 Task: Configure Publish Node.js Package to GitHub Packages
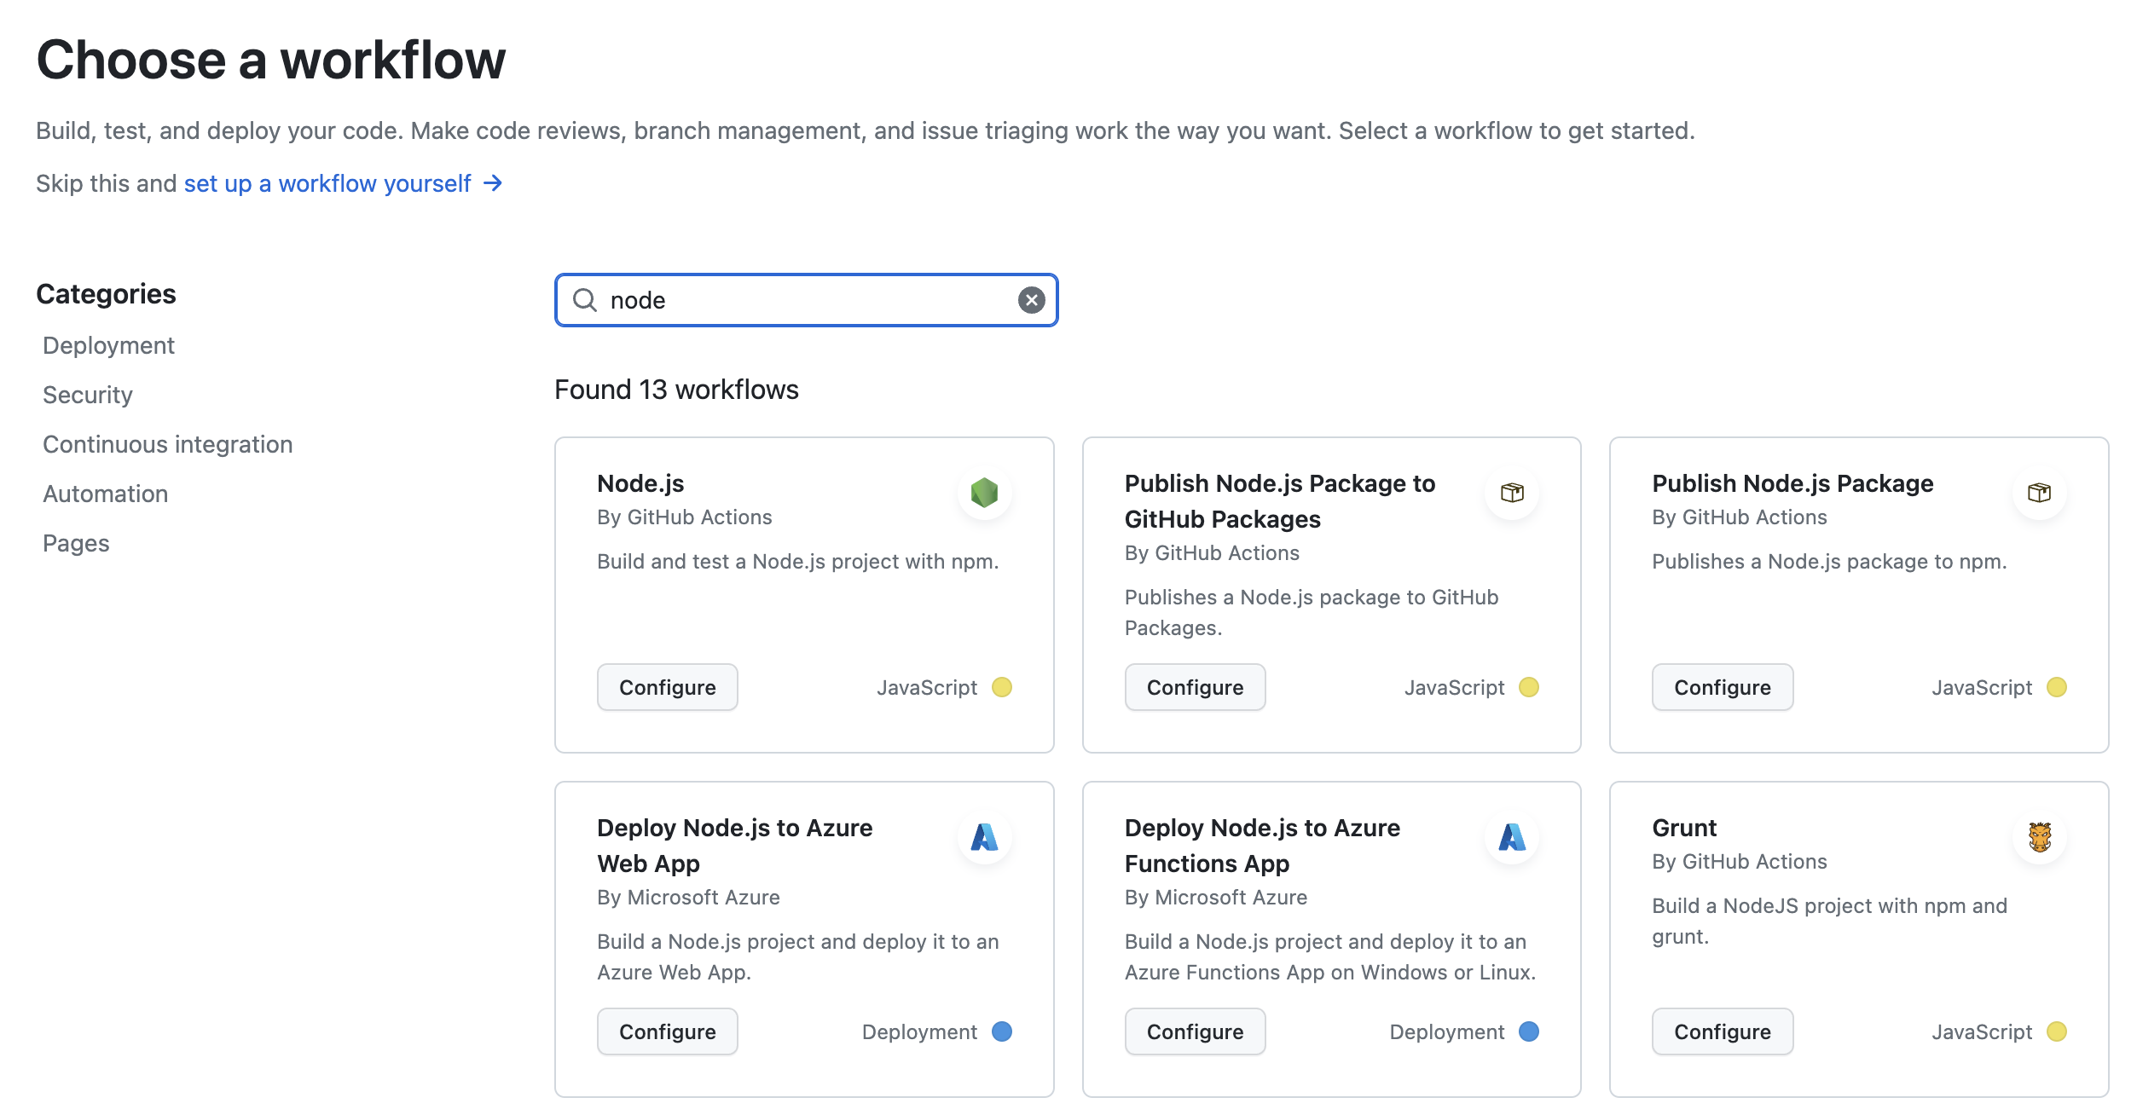click(1195, 687)
